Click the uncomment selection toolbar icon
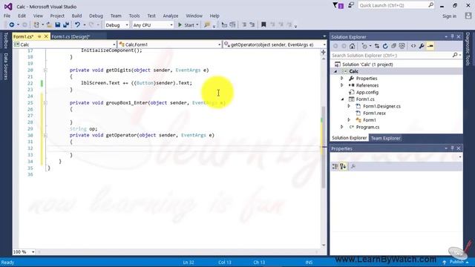 (252, 24)
